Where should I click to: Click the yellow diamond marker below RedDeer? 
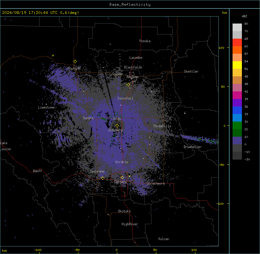(128, 85)
